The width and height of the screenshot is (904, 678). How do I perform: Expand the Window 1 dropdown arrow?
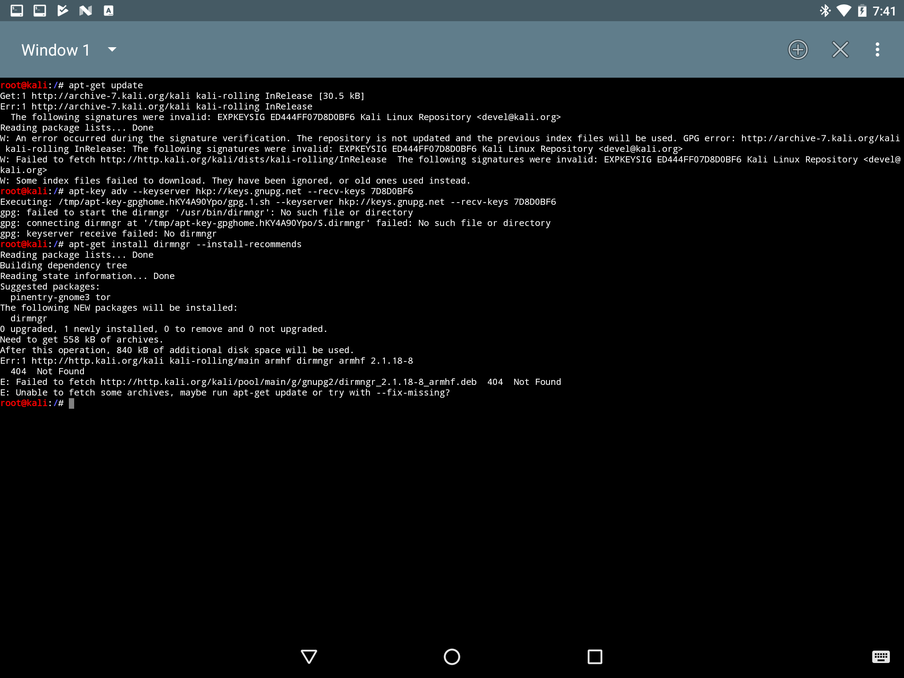tap(112, 49)
